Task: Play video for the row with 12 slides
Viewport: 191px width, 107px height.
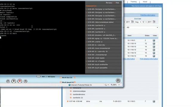Action: click(x=154, y=44)
